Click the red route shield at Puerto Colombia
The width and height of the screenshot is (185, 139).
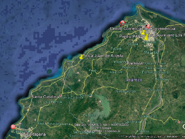pyautogui.click(x=123, y=23)
